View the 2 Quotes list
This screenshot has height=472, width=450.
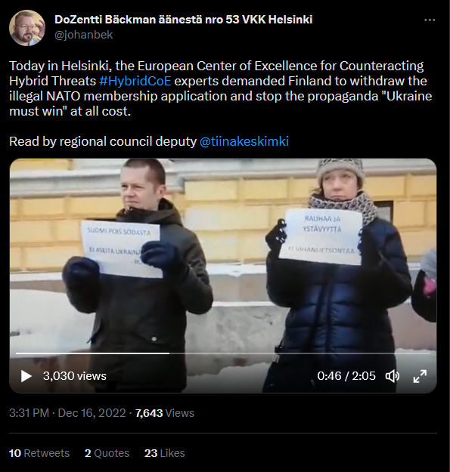point(107,453)
